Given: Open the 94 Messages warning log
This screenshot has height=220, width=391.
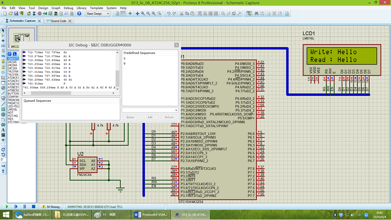Looking at the screenshot, I should (x=51, y=207).
